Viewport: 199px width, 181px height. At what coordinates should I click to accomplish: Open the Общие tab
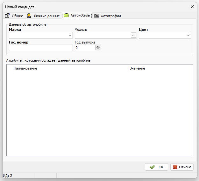[x=14, y=16]
